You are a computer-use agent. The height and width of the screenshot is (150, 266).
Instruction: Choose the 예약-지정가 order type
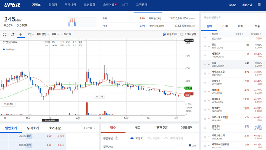(x=166, y=138)
